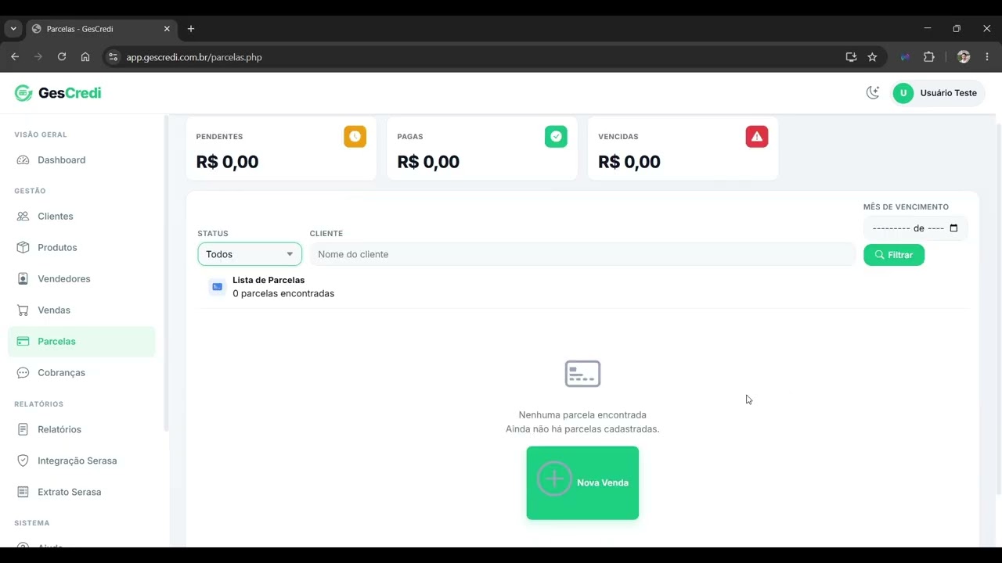The width and height of the screenshot is (1002, 563).
Task: Click site information icon in address bar
Action: point(113,57)
